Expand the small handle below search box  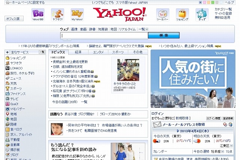click(67, 40)
